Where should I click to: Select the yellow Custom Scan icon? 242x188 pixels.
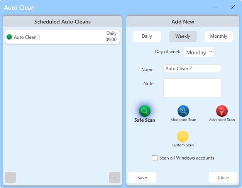(183, 136)
